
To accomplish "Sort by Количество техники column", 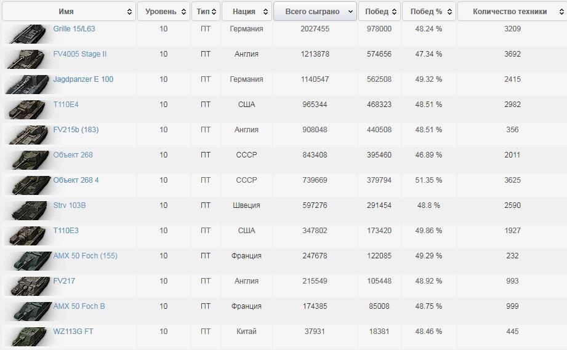I will pos(511,12).
